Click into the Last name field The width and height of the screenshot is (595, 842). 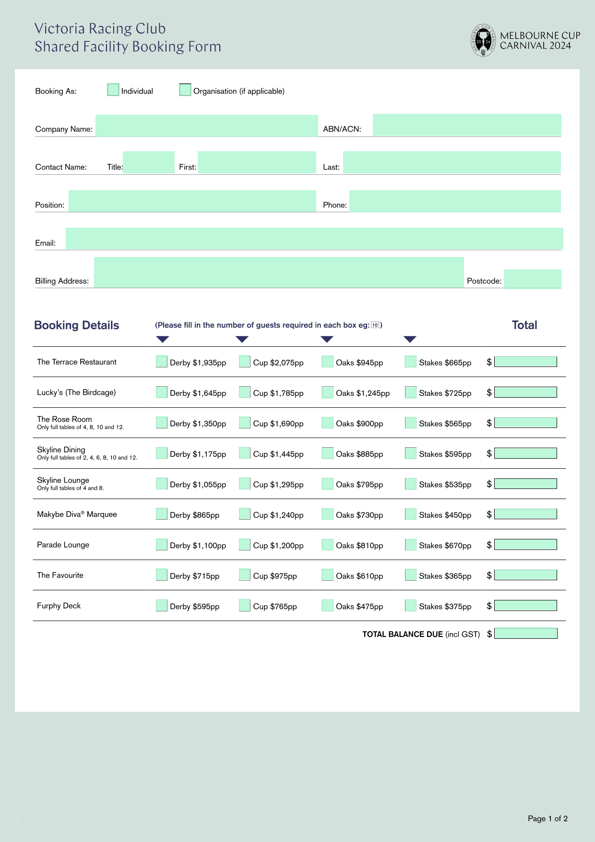click(452, 162)
